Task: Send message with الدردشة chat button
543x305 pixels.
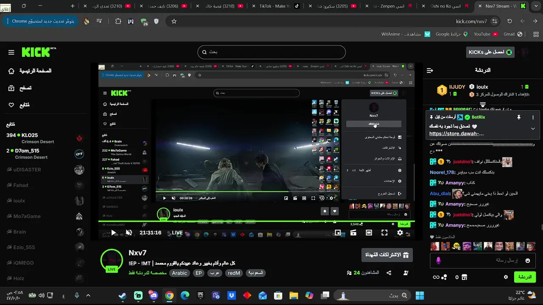Action: click(x=525, y=277)
